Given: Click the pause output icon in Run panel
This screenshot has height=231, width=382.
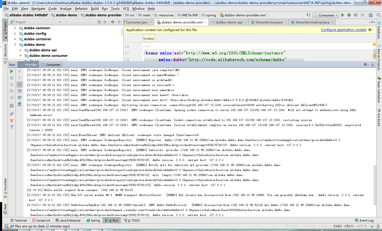Looking at the screenshot, I should 12,84.
